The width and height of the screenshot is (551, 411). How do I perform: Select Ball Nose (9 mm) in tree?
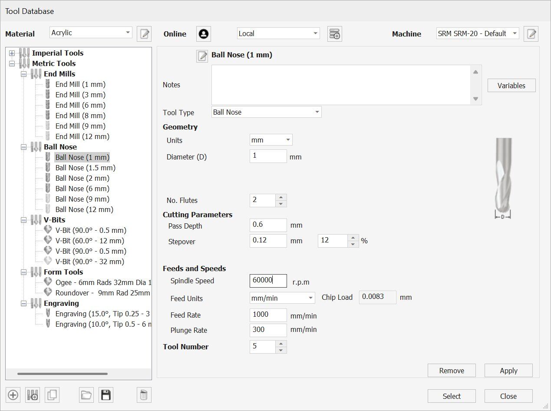(82, 199)
